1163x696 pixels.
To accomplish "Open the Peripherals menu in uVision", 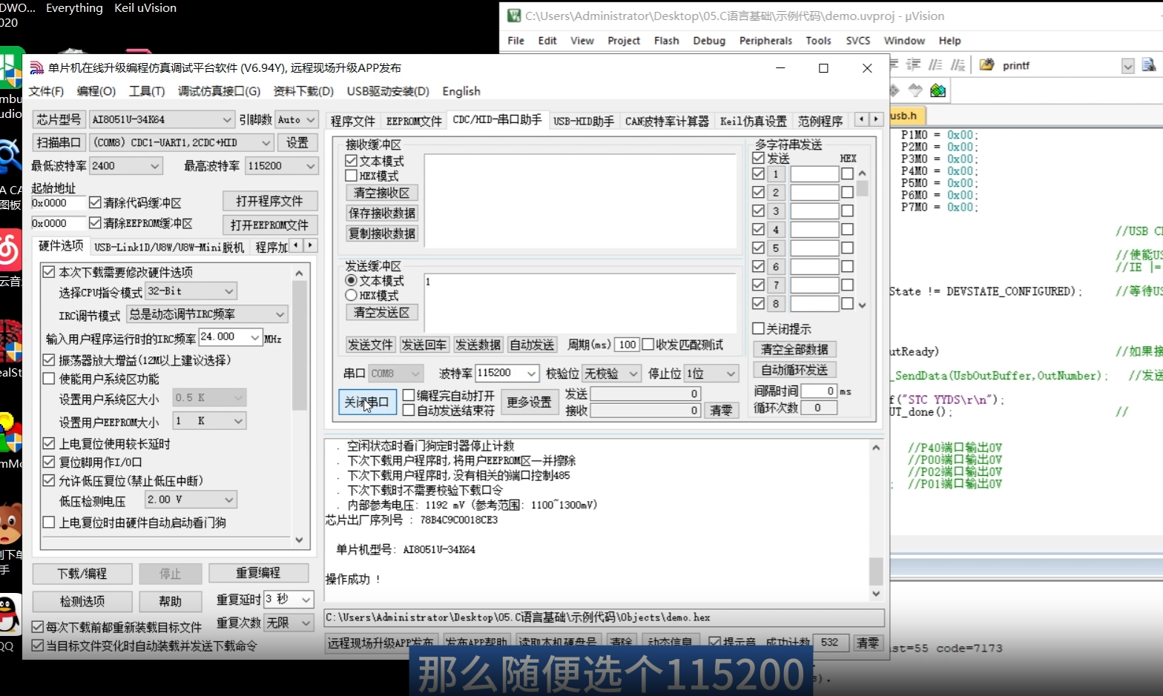I will point(765,41).
